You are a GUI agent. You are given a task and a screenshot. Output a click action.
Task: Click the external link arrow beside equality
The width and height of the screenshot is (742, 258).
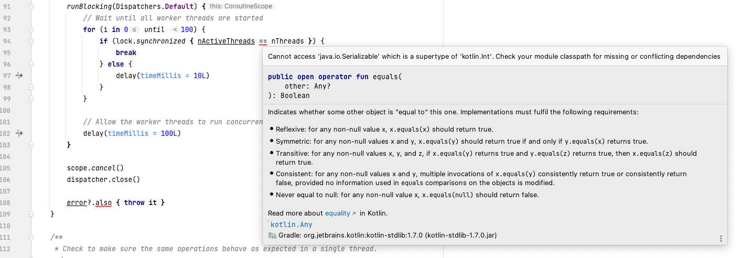point(354,213)
